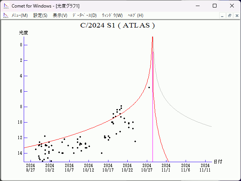The height and width of the screenshot is (181, 241).
Task: Click the 2024 10/27 date label on axis
Action: coord(147,167)
